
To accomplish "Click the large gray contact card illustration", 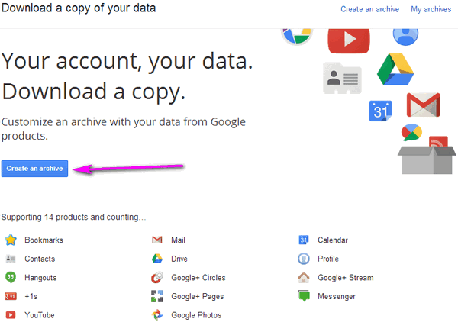I will [342, 79].
